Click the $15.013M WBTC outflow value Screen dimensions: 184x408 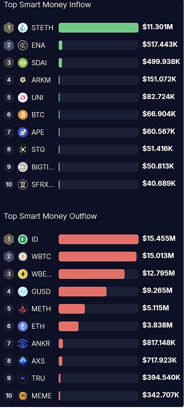pos(158,256)
